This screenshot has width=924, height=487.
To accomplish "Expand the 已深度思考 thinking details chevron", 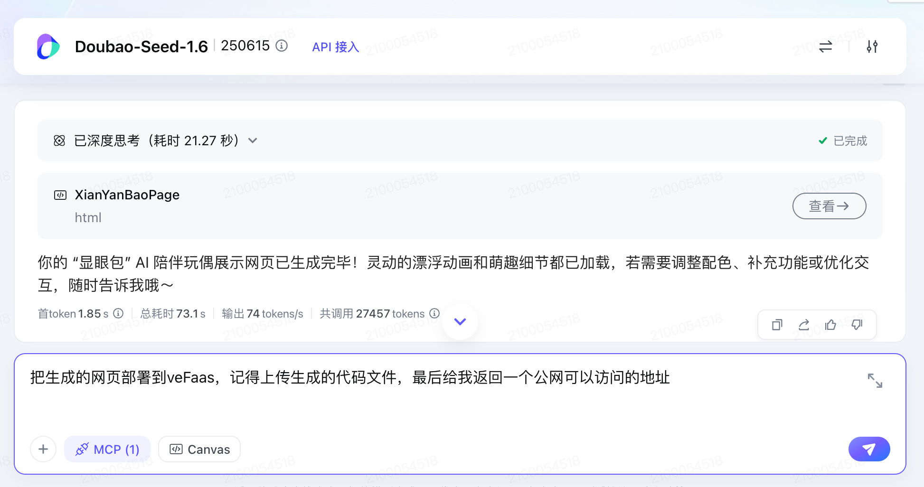I will coord(253,140).
